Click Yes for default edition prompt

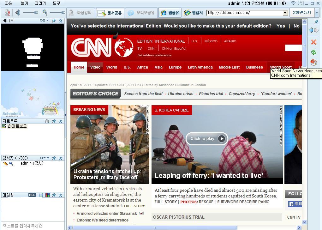(x=281, y=26)
